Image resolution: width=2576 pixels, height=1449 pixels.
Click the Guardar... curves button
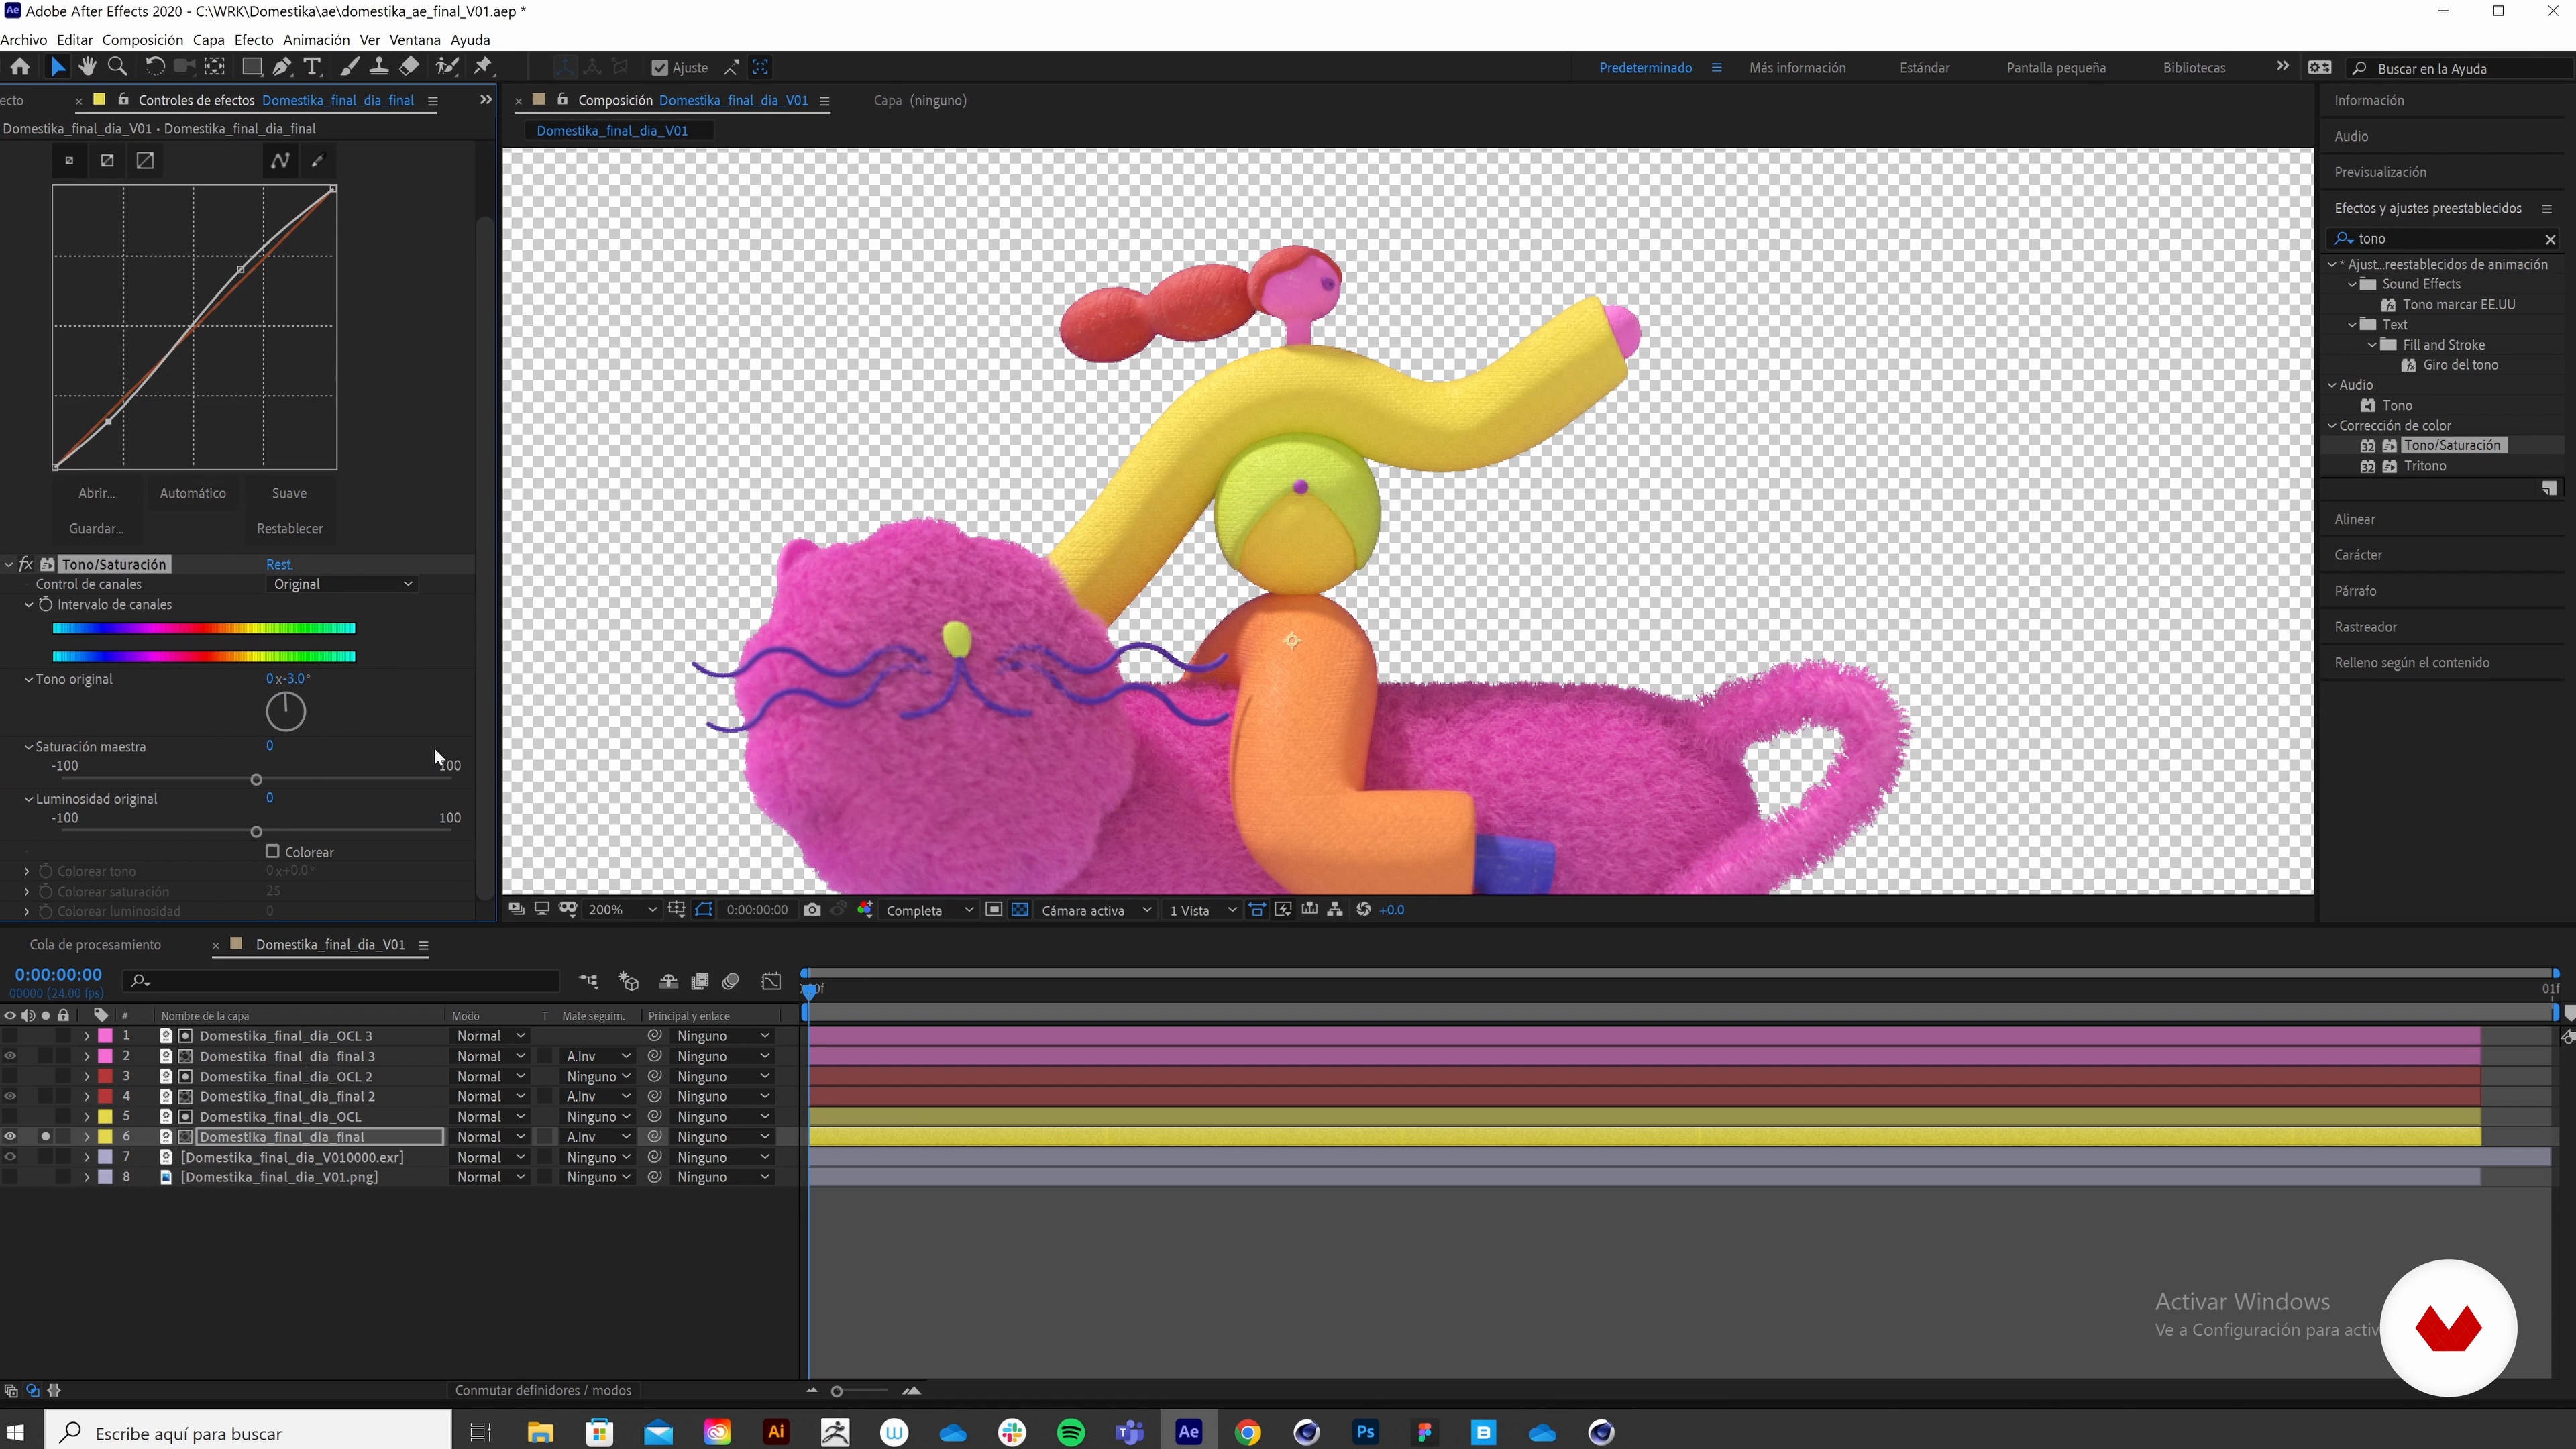(96, 528)
